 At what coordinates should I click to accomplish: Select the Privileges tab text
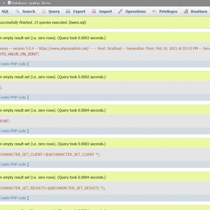point(168,11)
